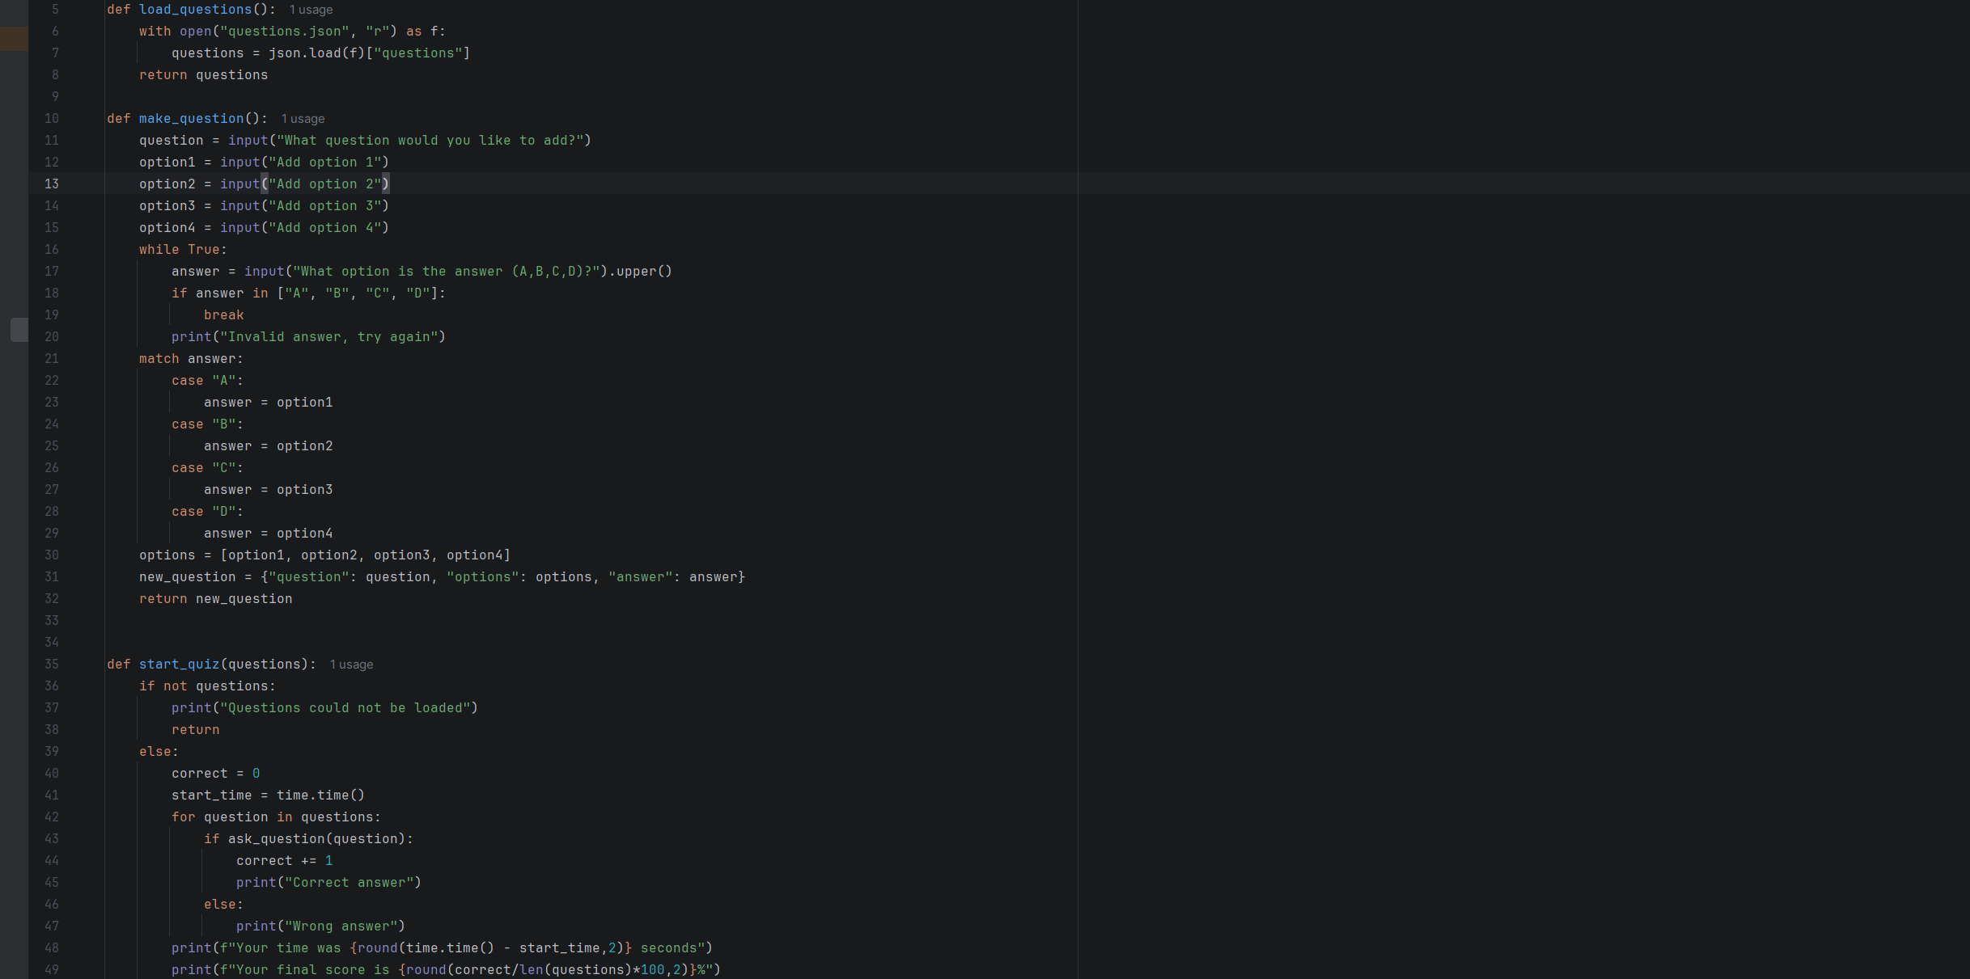Click "return new_question" statement

pos(215,599)
